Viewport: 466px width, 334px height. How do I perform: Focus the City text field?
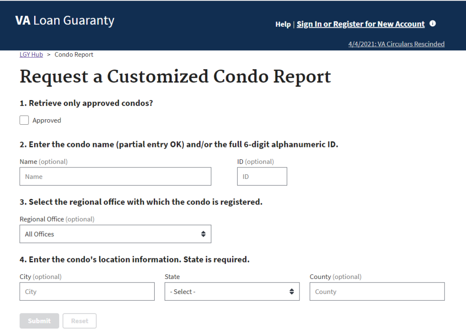87,292
